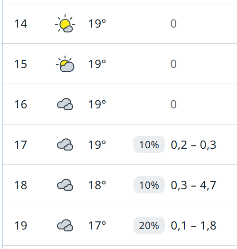Click the cloudy icon at hour 19
This screenshot has width=237, height=249.
click(x=65, y=225)
